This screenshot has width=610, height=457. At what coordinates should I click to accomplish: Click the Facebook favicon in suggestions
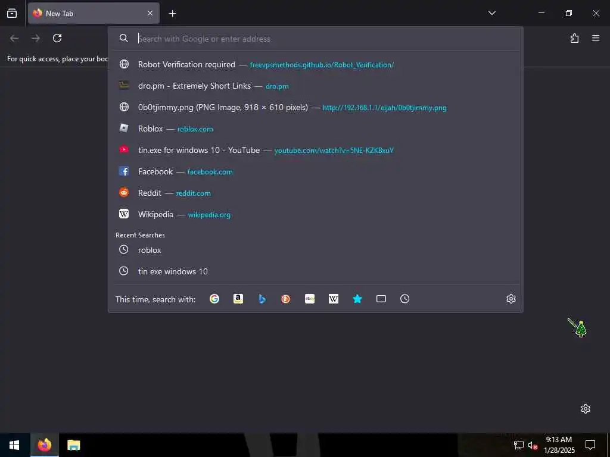[x=124, y=171]
